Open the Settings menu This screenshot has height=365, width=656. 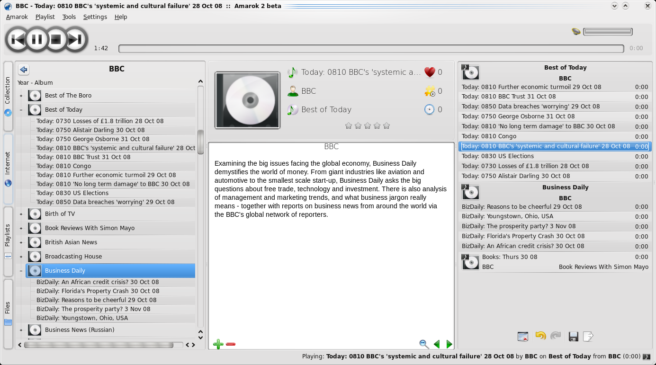click(95, 17)
